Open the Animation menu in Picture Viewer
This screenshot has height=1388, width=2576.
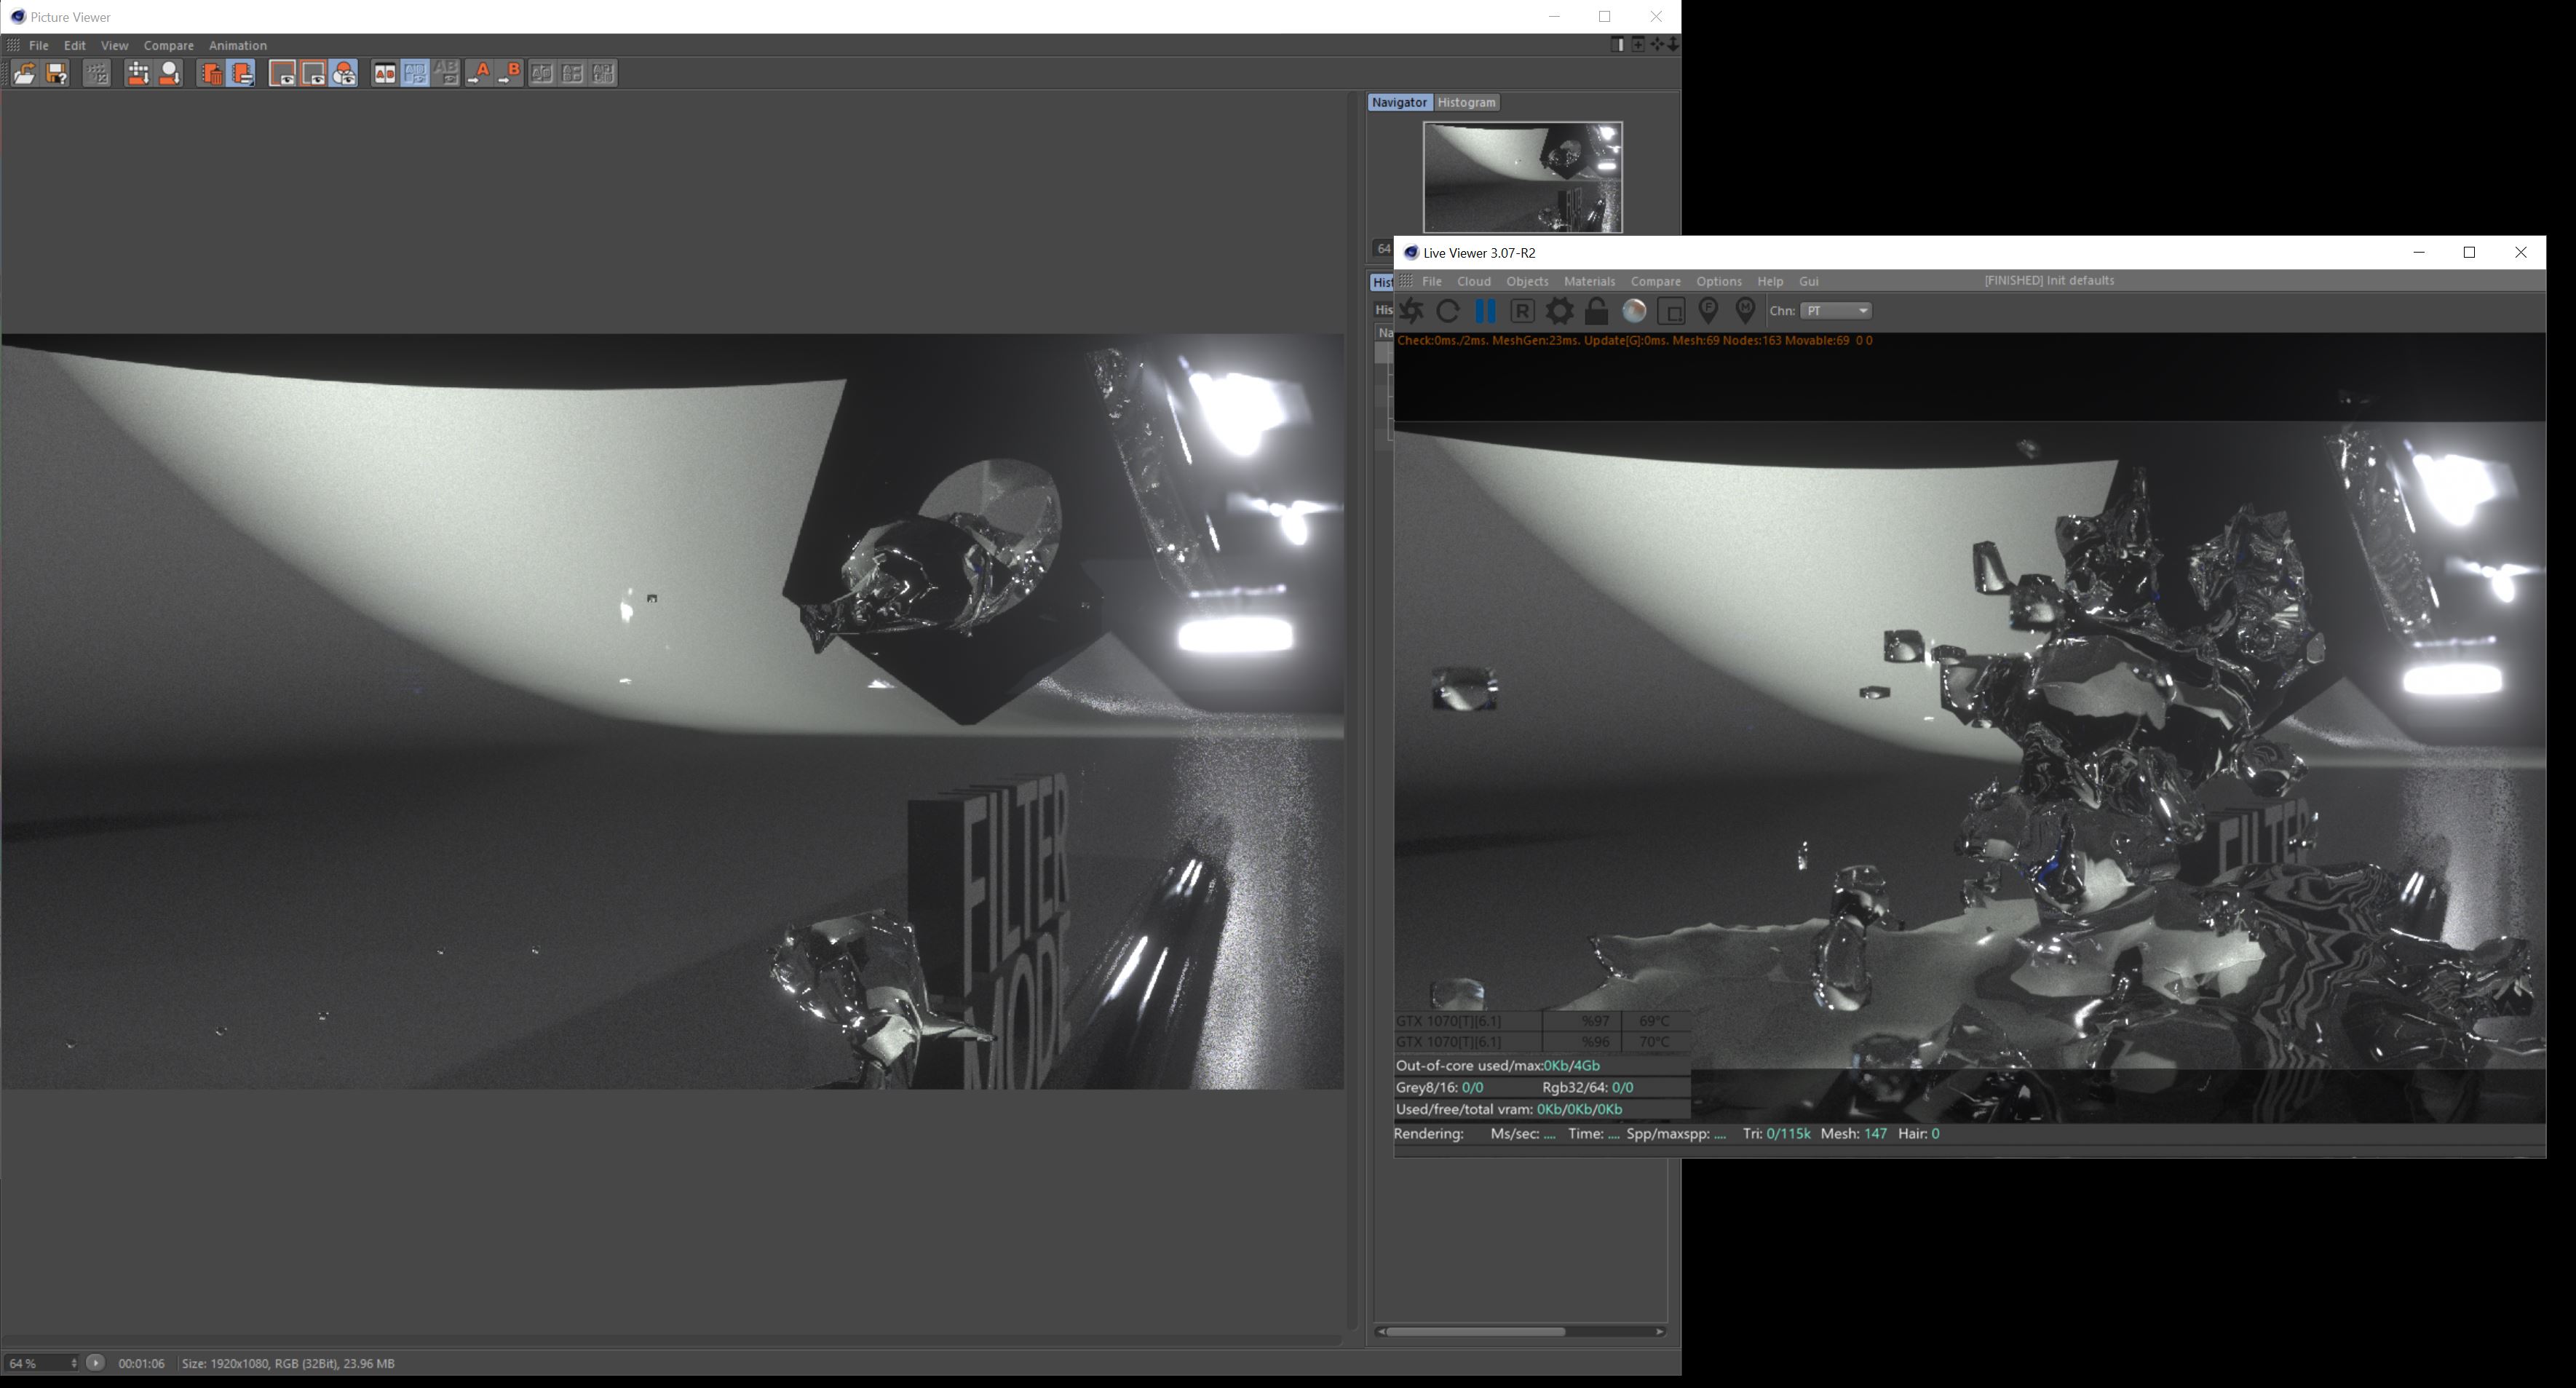pos(237,45)
